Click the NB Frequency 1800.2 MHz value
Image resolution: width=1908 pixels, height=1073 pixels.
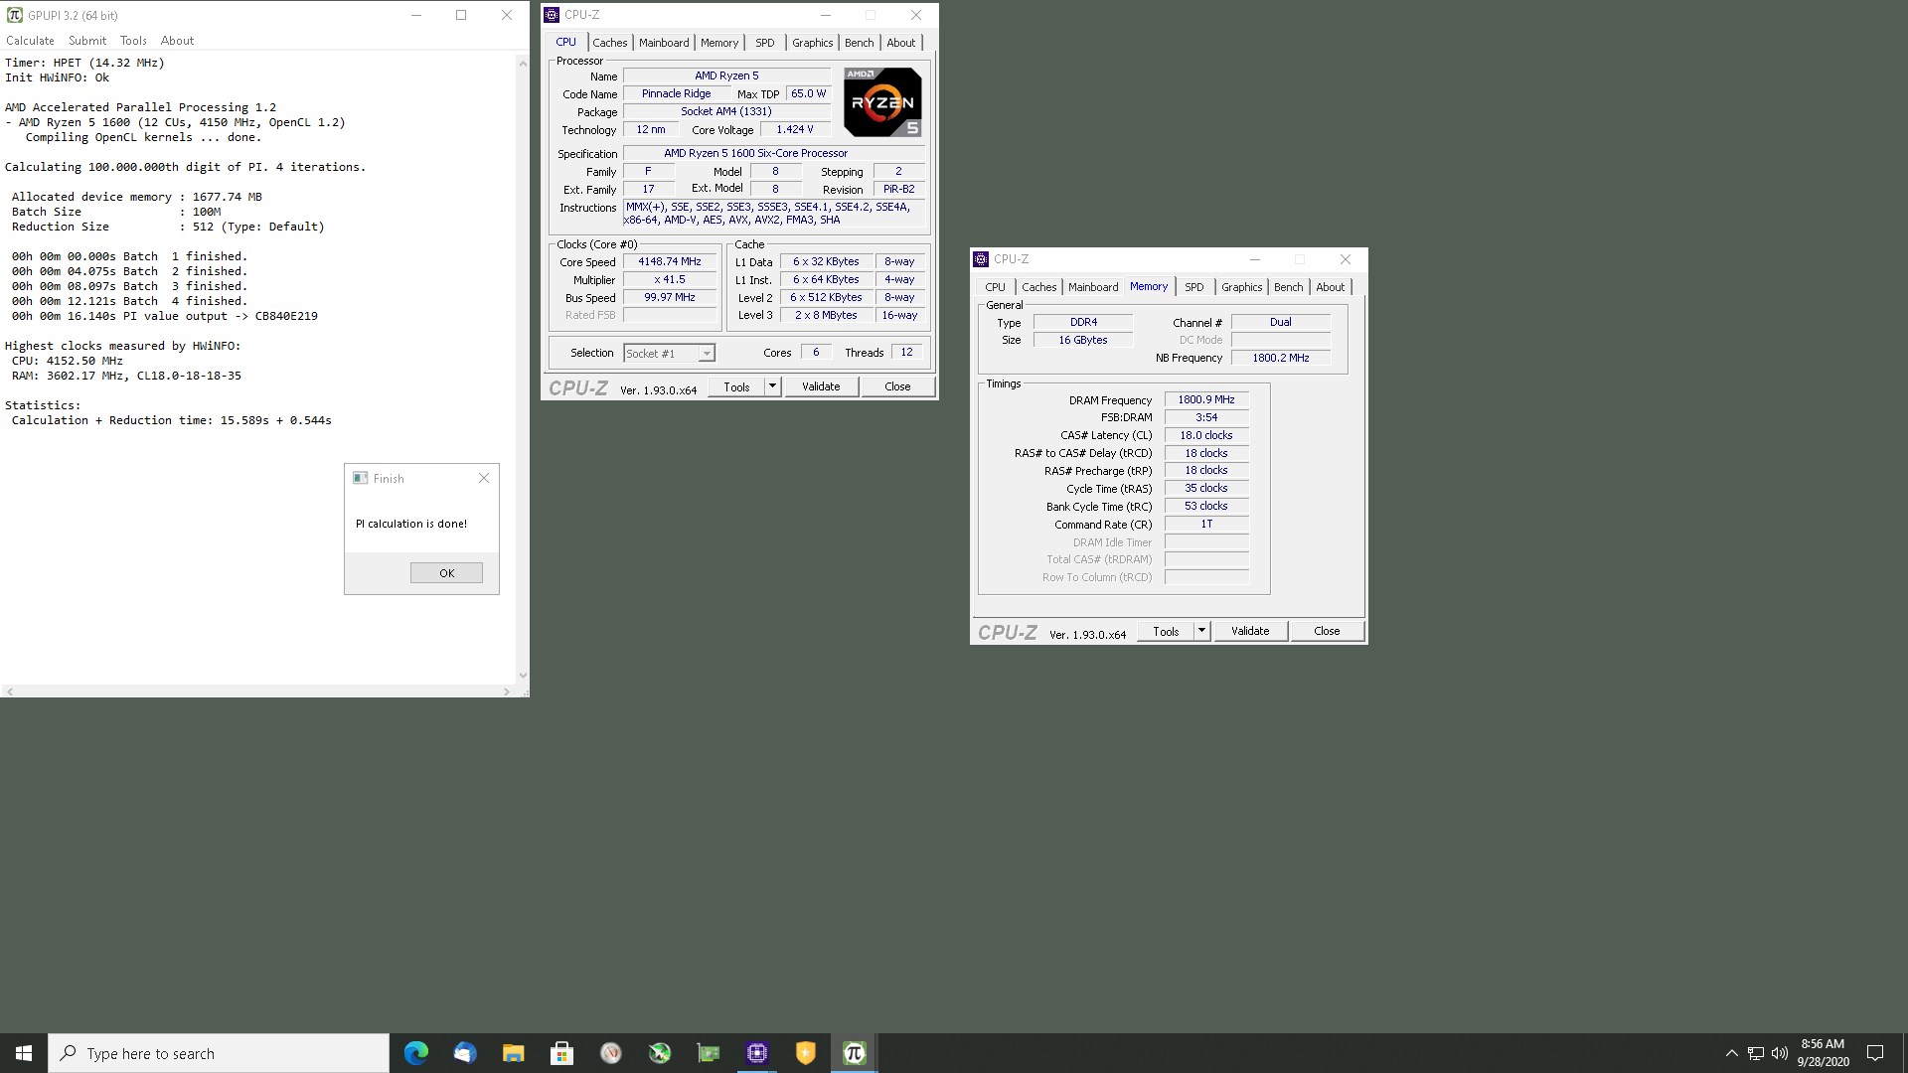coord(1281,358)
